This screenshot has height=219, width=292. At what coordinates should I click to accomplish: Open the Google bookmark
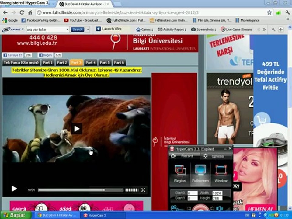coord(10,20)
